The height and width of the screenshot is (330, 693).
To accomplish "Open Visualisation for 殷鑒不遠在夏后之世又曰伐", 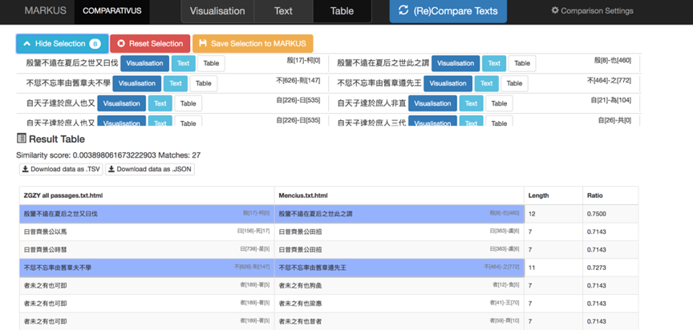I will click(144, 63).
